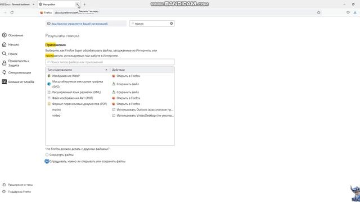
Task: Select the Изображение WebP row
Action: pos(110,76)
